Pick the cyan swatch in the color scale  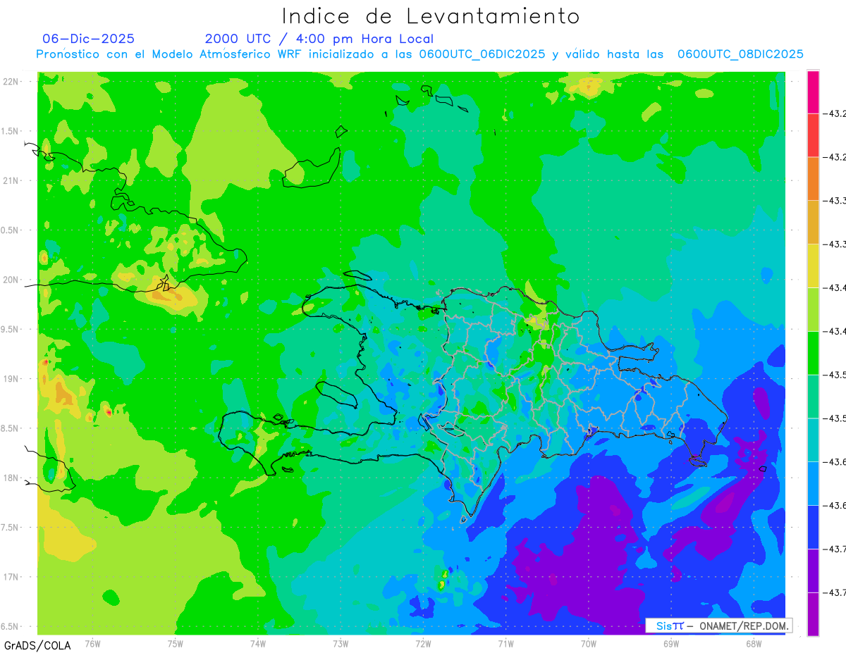click(x=813, y=440)
